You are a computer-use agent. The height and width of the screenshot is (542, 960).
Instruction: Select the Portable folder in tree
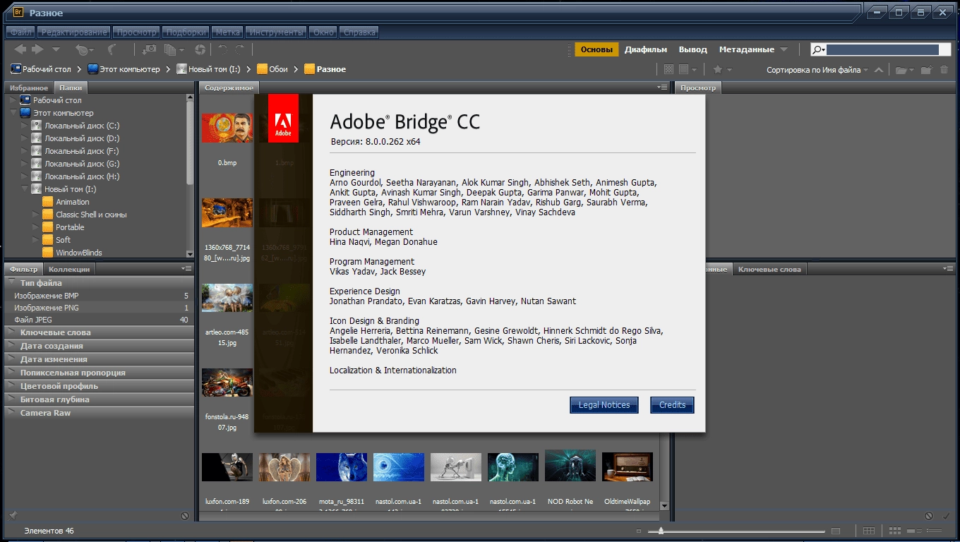70,227
